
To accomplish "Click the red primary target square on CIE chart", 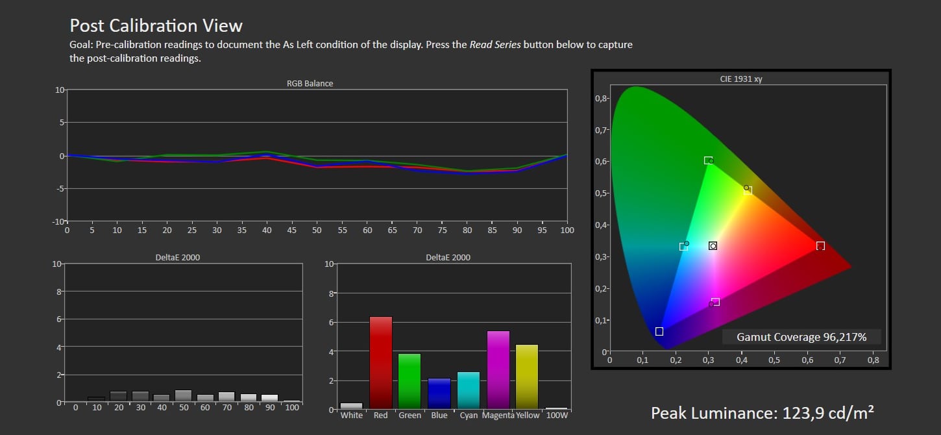I will (820, 245).
